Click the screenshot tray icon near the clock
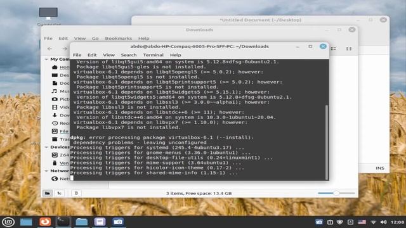The width and height of the screenshot is (406, 228). pos(319,222)
